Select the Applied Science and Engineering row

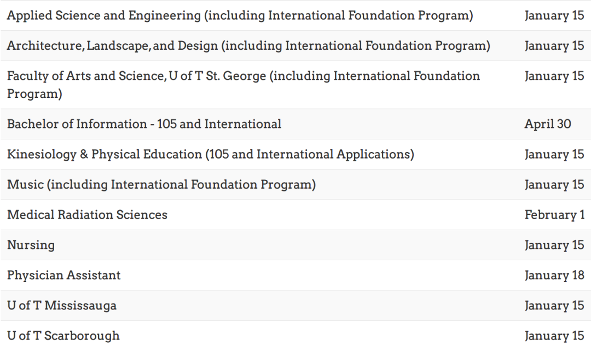(x=296, y=15)
